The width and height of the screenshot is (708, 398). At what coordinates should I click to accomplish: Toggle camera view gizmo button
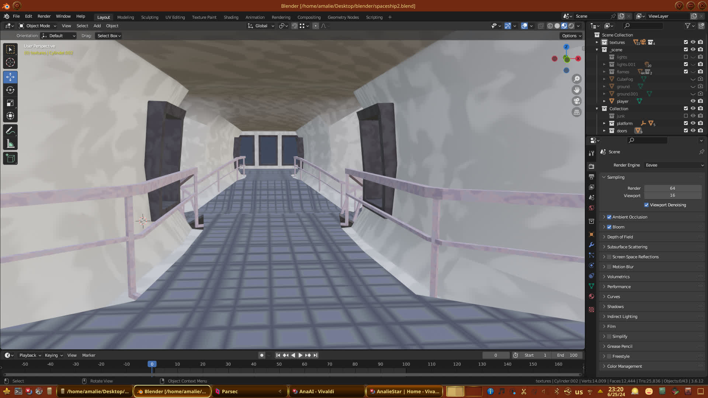[577, 101]
